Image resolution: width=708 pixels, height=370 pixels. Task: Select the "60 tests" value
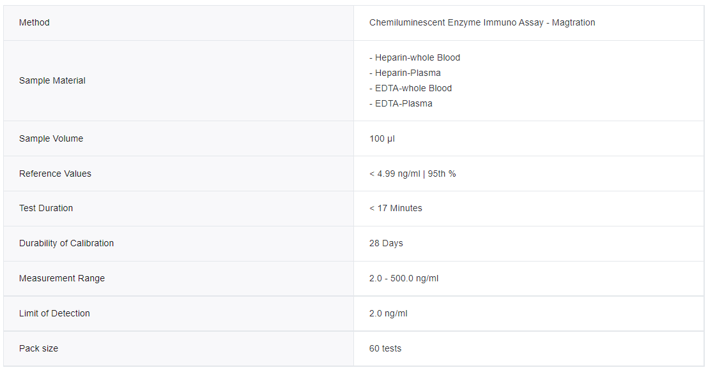coord(385,349)
